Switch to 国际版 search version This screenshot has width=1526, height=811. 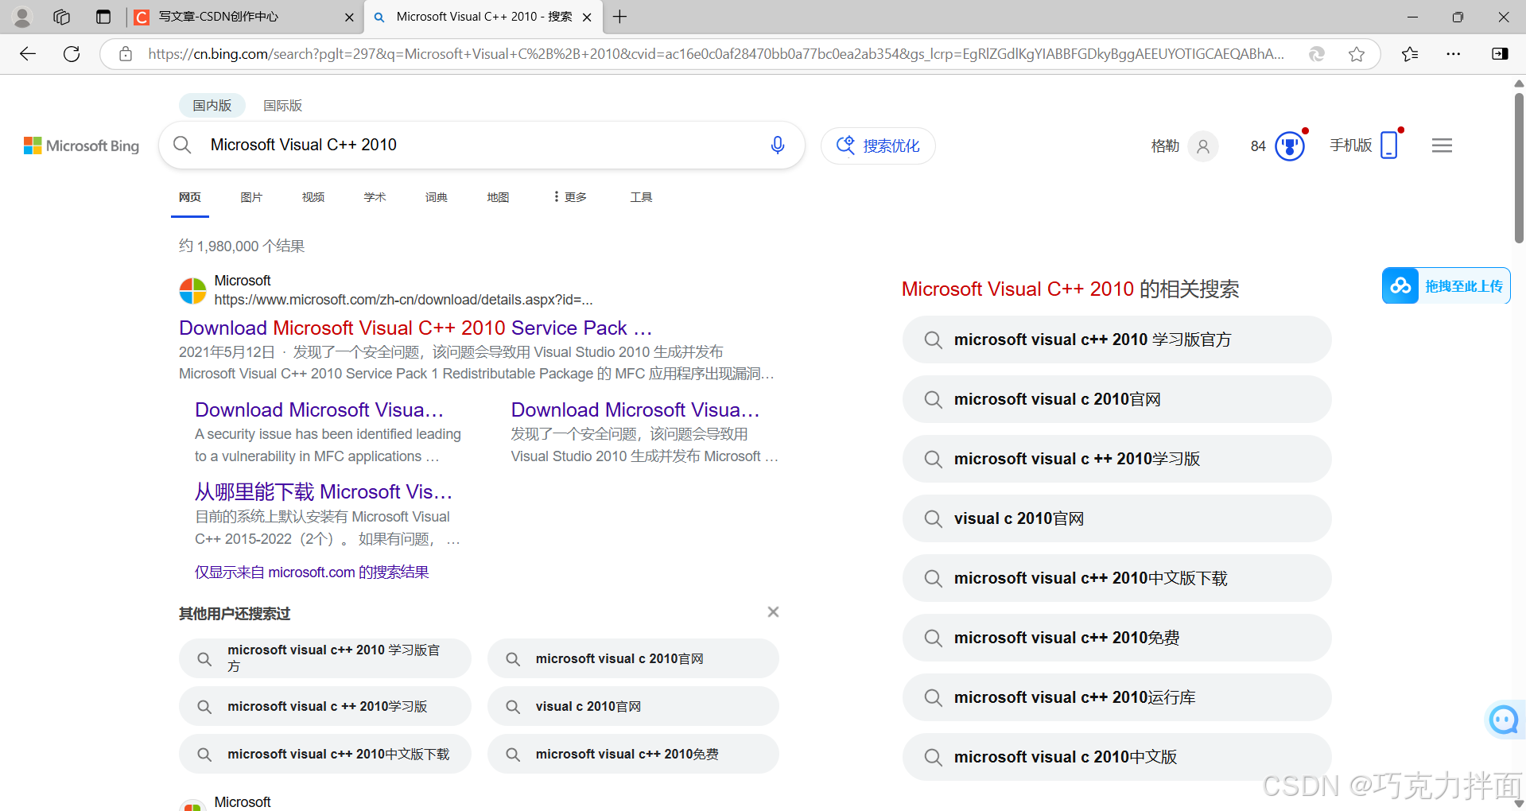282,105
